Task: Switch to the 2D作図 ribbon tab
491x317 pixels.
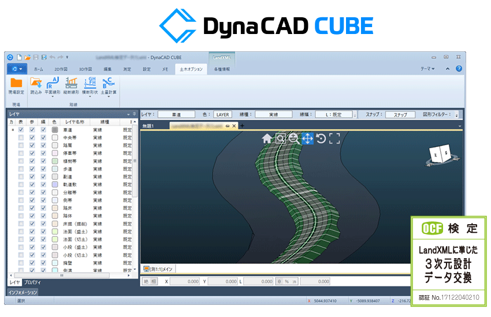Action: click(x=61, y=69)
